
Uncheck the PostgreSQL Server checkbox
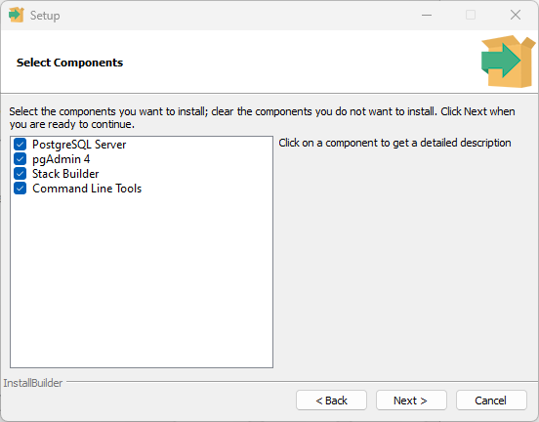pyautogui.click(x=20, y=145)
